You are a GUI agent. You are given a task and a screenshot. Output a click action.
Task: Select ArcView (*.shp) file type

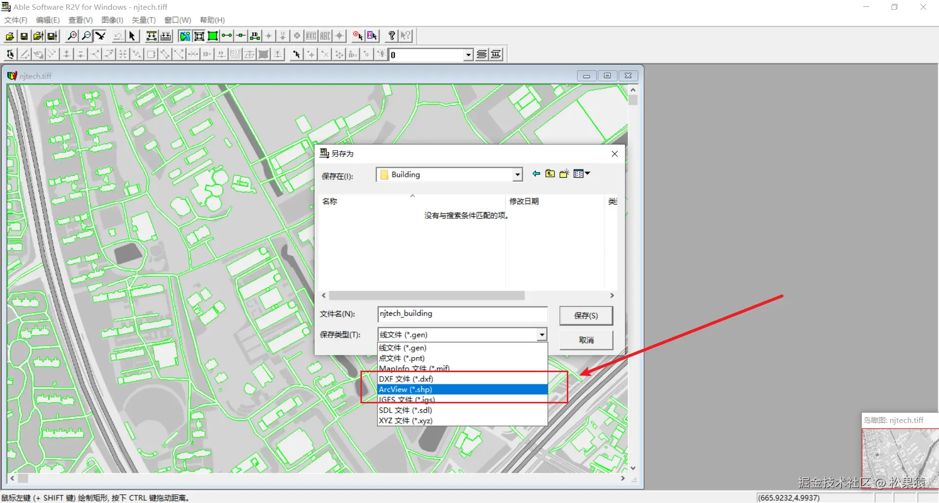(462, 389)
